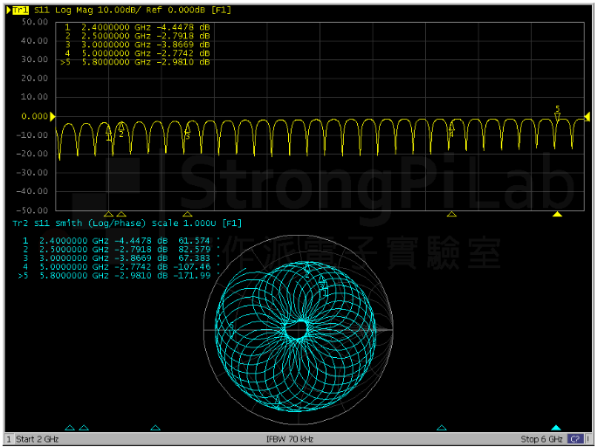Click filled cyan 5.8 GHz marker indicator
This screenshot has height=447, width=598.
556,428
